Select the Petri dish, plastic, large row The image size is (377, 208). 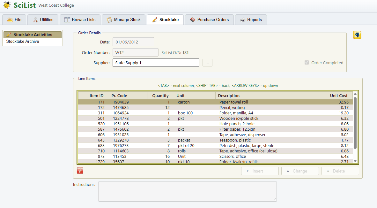[215, 145]
